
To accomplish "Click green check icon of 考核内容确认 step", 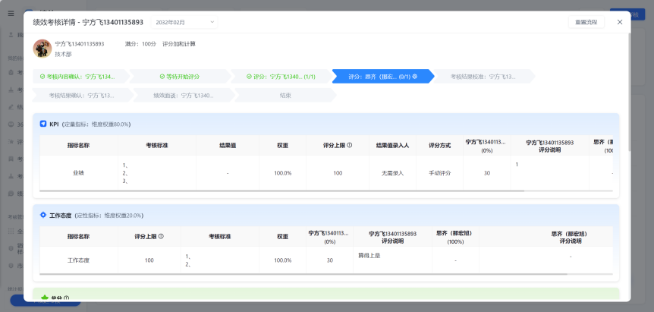I will tap(42, 77).
